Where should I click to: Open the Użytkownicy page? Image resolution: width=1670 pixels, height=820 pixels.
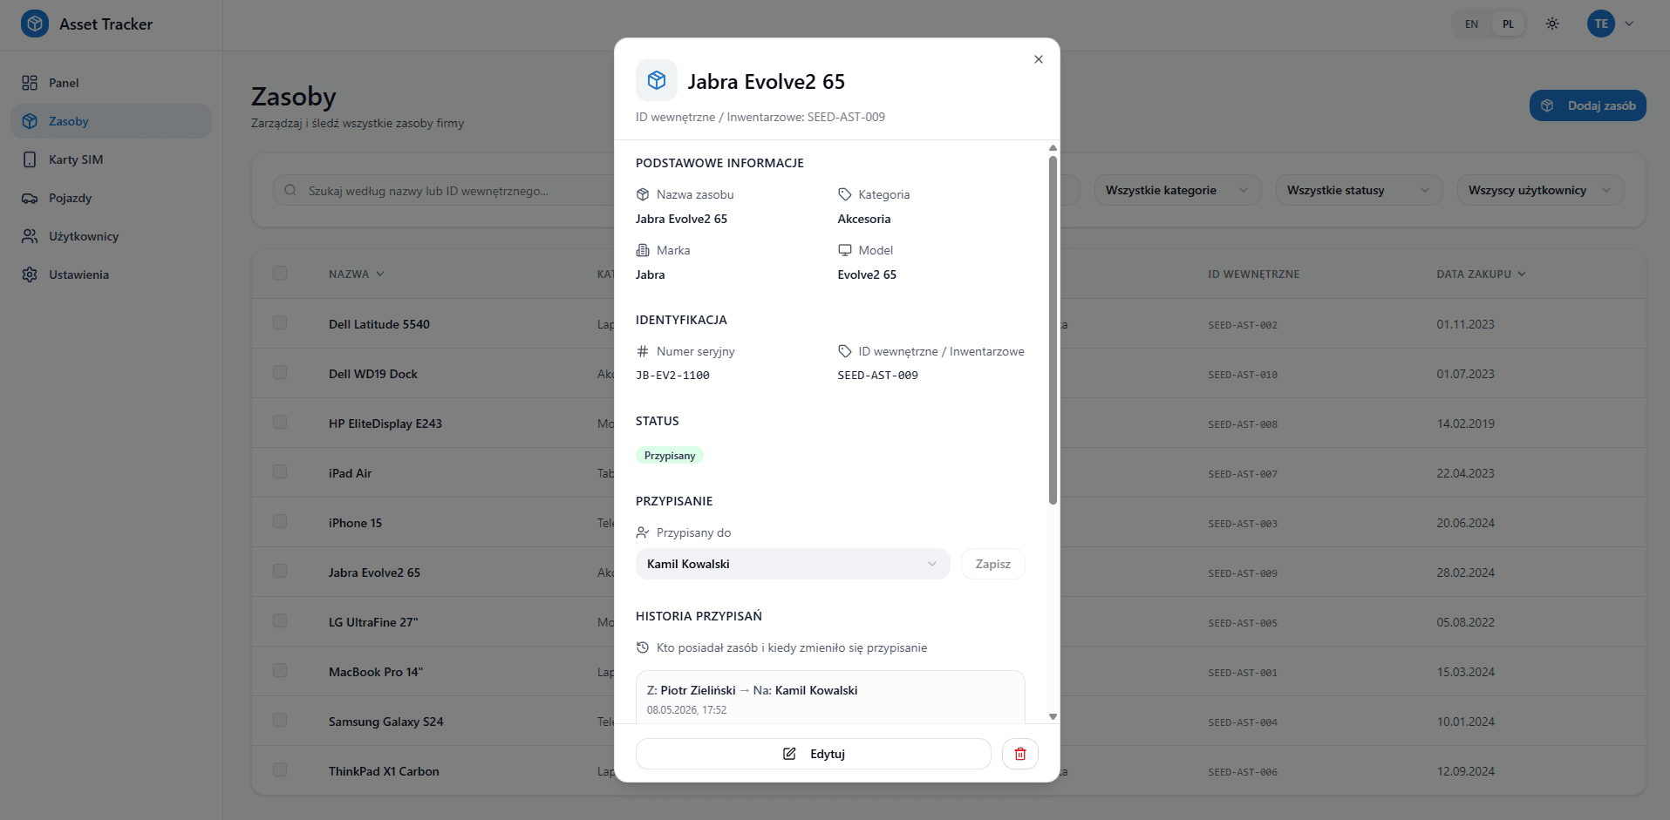pyautogui.click(x=111, y=236)
